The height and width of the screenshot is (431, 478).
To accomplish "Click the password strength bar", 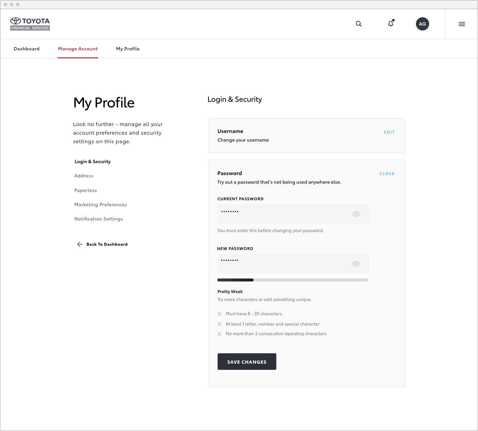I will pyautogui.click(x=293, y=280).
